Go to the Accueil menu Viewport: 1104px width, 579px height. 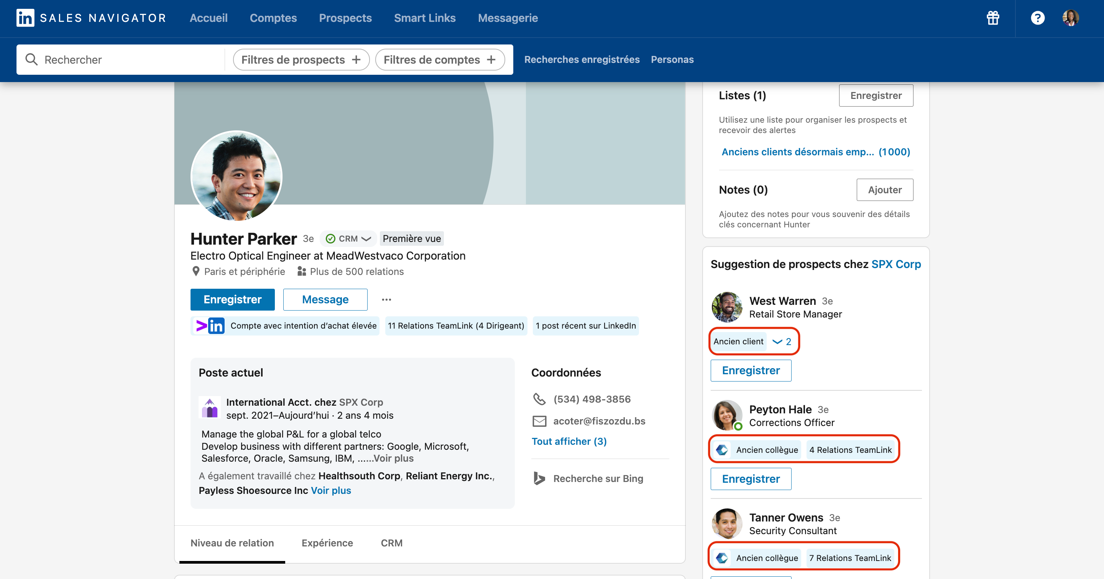208,18
